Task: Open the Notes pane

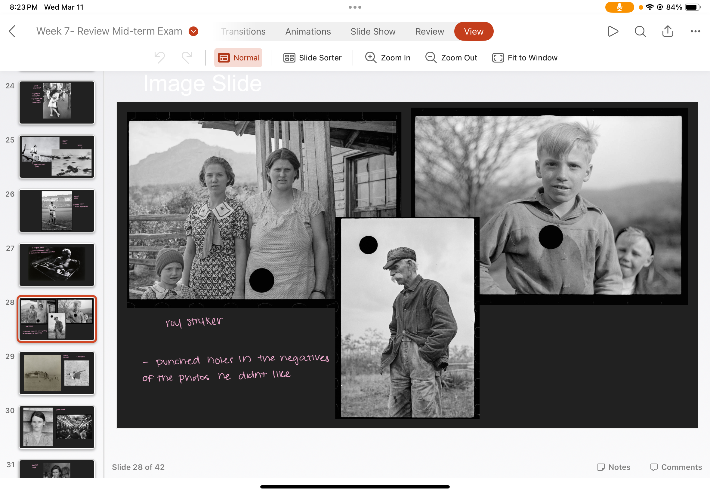Action: pos(613,467)
